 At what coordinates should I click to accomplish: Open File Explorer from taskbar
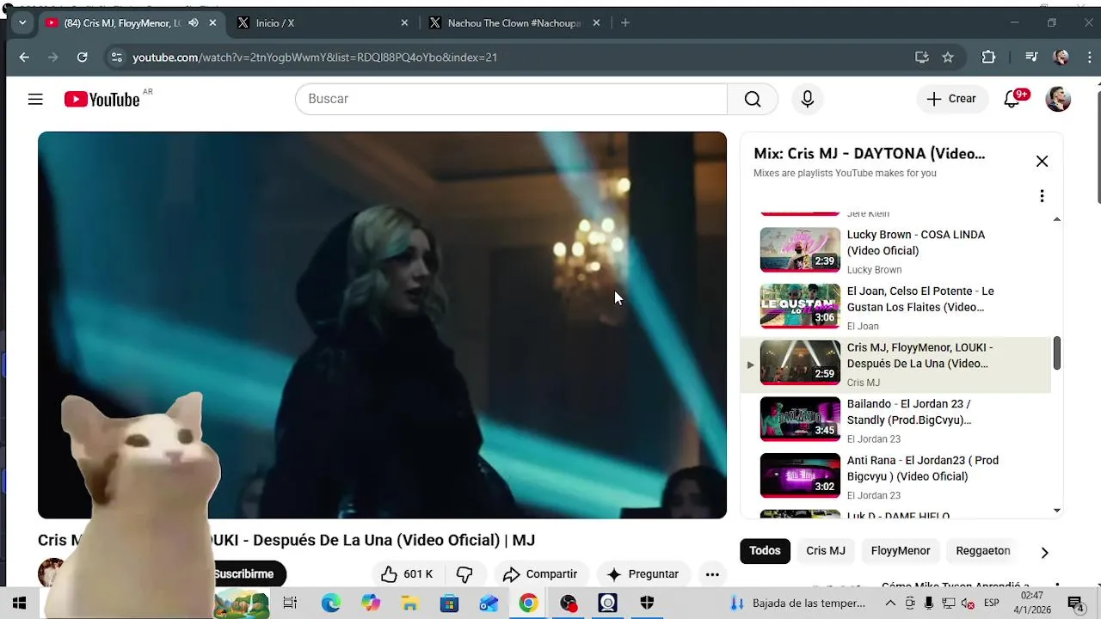click(x=410, y=603)
